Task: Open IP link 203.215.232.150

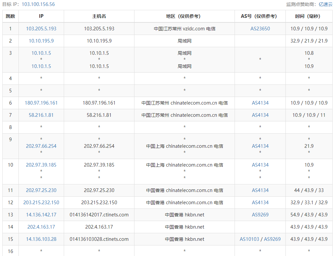Action: pyautogui.click(x=41, y=203)
